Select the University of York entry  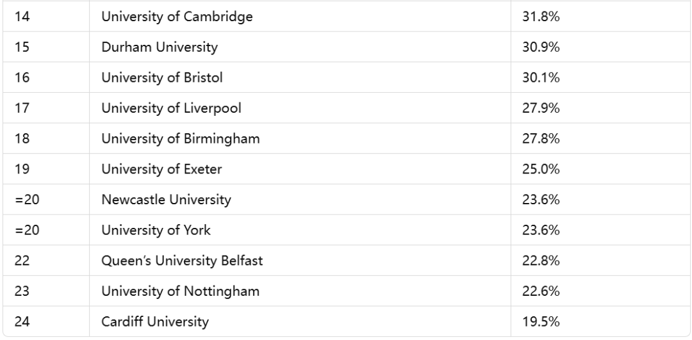(x=156, y=230)
